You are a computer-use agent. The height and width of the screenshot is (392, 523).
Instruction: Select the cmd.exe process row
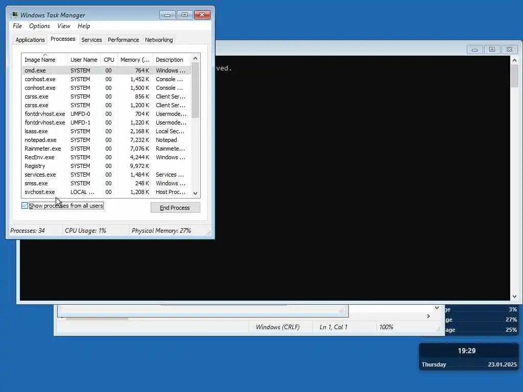click(x=106, y=70)
